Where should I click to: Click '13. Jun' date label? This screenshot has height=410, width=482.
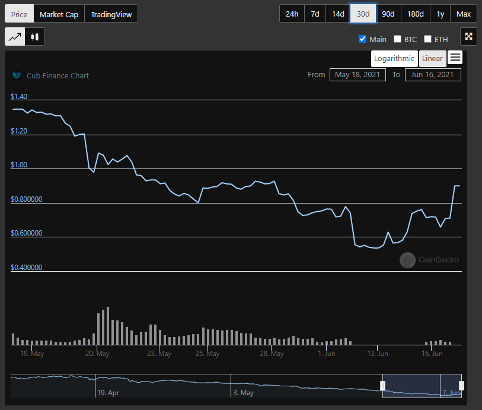[x=378, y=354]
